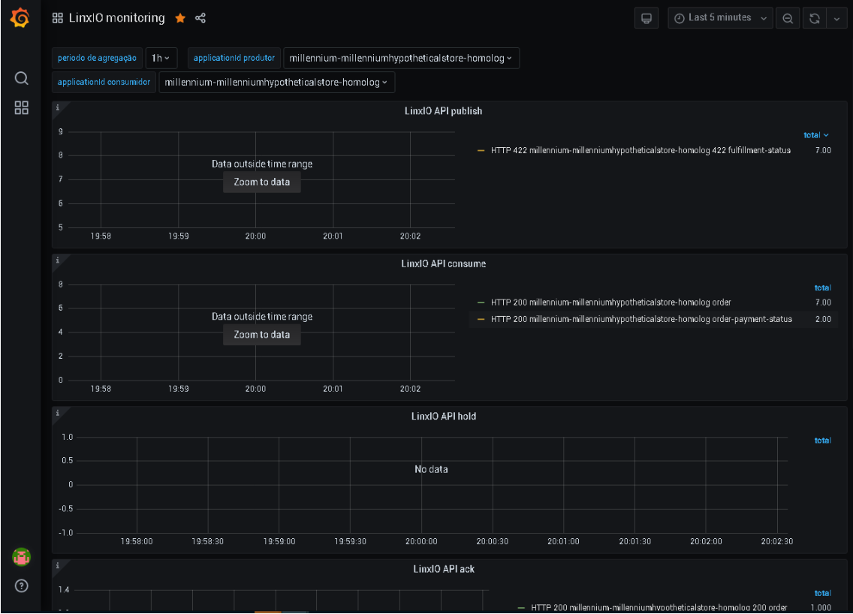Toggle HTTP 422 fulfillment-status legend series
Image resolution: width=853 pixels, height=614 pixels.
tap(641, 150)
